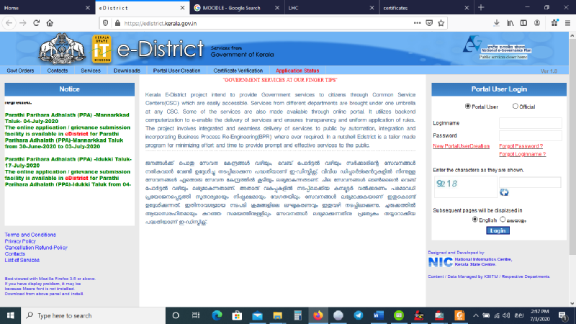Viewport: 576px width, 324px height.
Task: Show hidden system tray icons chevron
Action: pyautogui.click(x=476, y=315)
